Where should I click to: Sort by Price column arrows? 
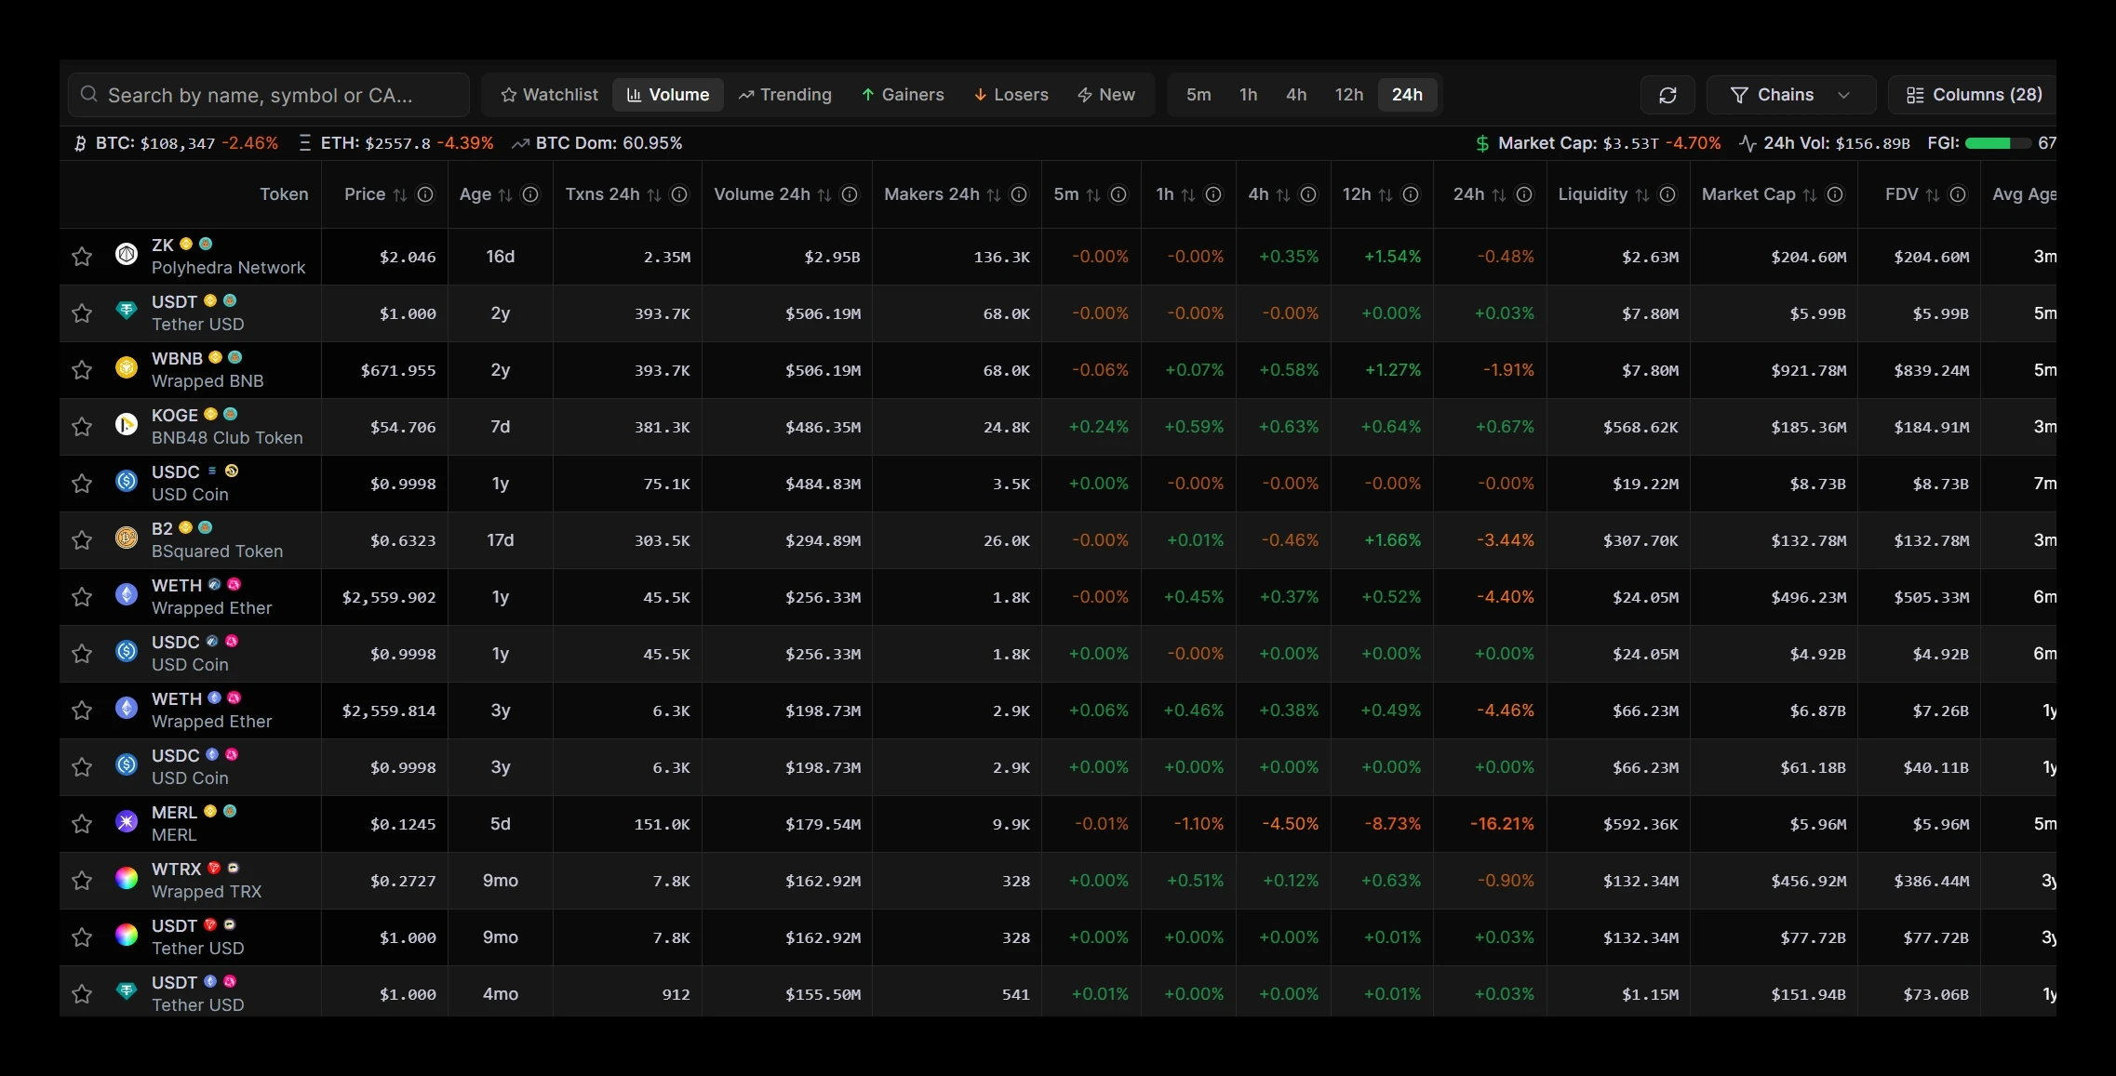[400, 194]
